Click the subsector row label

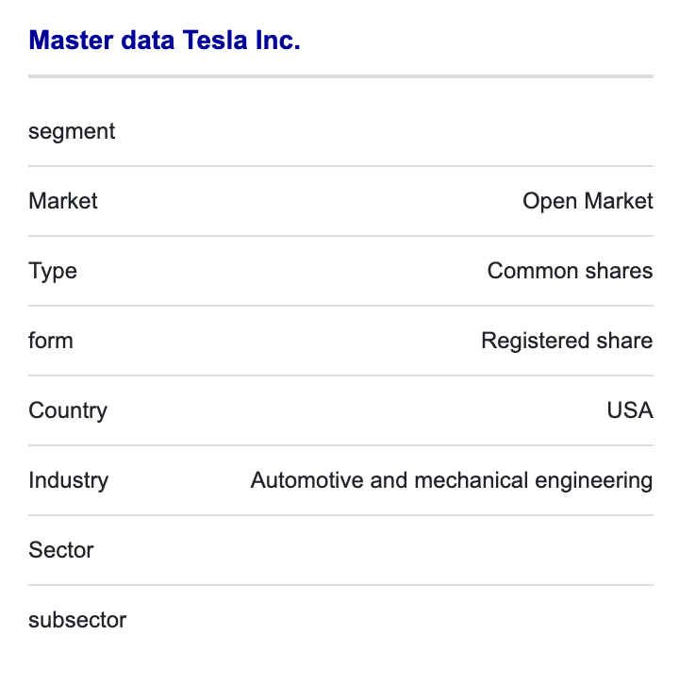(77, 620)
